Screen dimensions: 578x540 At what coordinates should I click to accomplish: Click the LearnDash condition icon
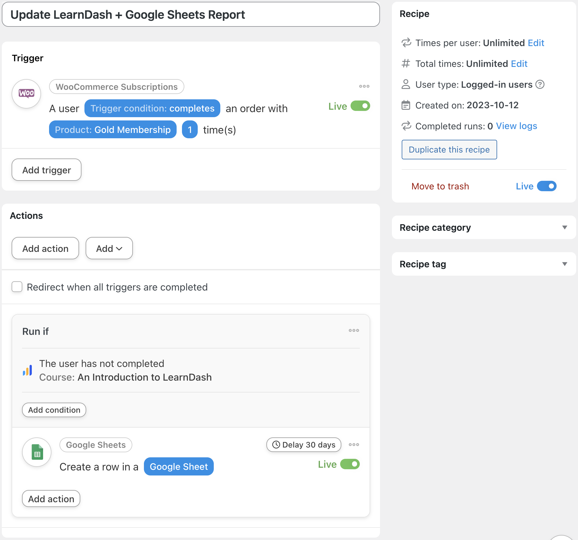[x=28, y=371]
